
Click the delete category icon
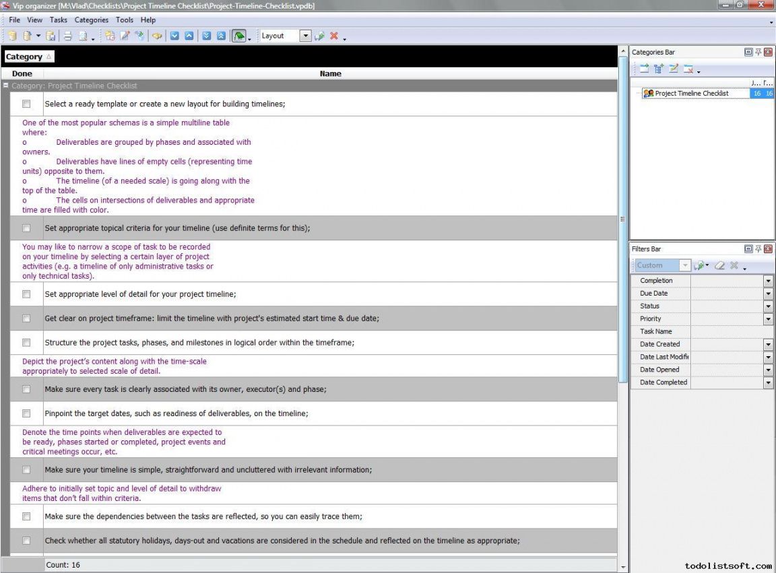click(688, 69)
